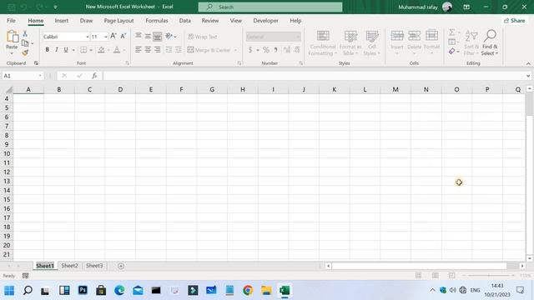Switch to Sheet2 tab
Viewport: 534px width, 300px height.
[x=69, y=266]
